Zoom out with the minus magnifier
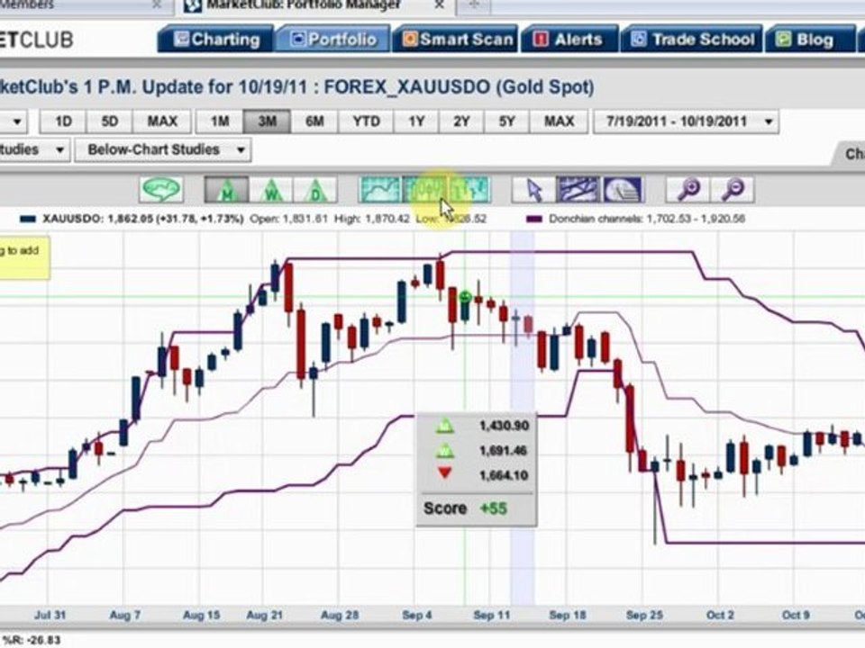This screenshot has height=648, width=865. tap(733, 190)
